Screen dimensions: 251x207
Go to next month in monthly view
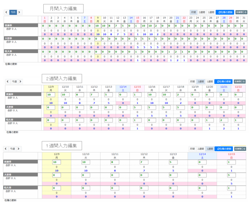[19, 12]
